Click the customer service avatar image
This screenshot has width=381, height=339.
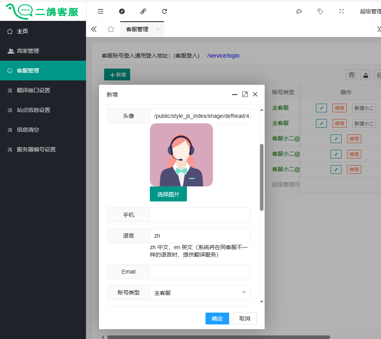[x=181, y=155]
